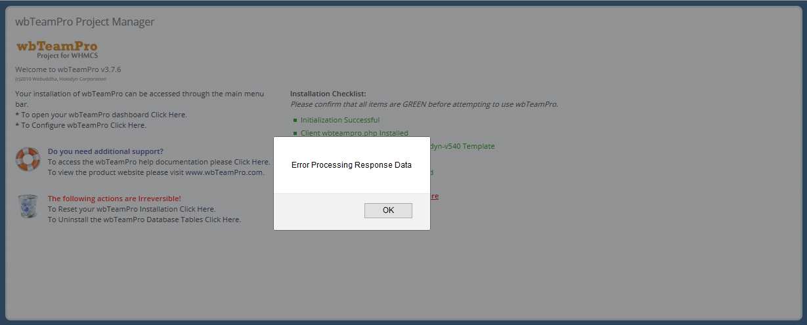
Task: Click the Do you need additional support heading
Action: [105, 151]
